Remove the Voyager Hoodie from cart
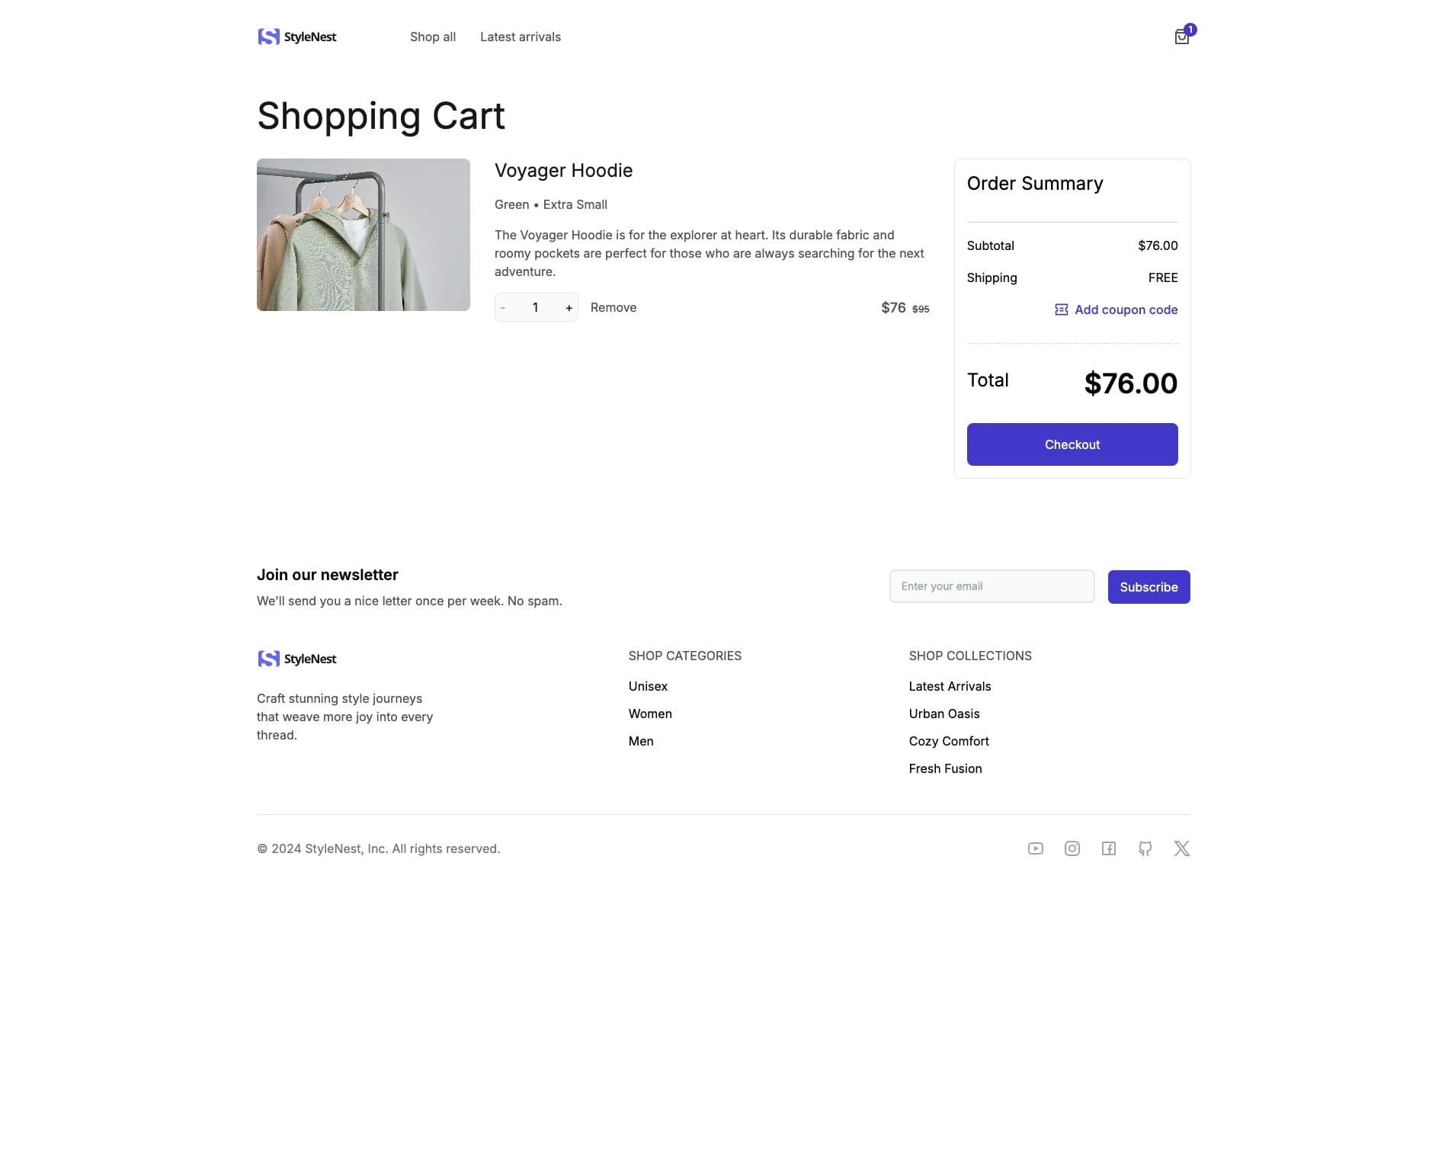This screenshot has width=1448, height=1161. coord(613,307)
